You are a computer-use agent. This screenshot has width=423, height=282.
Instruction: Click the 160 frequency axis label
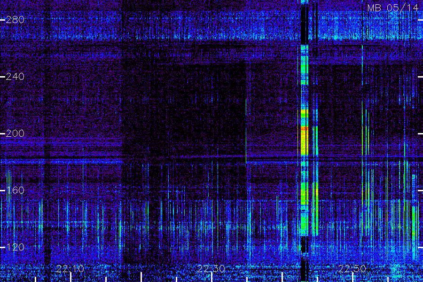(x=15, y=190)
